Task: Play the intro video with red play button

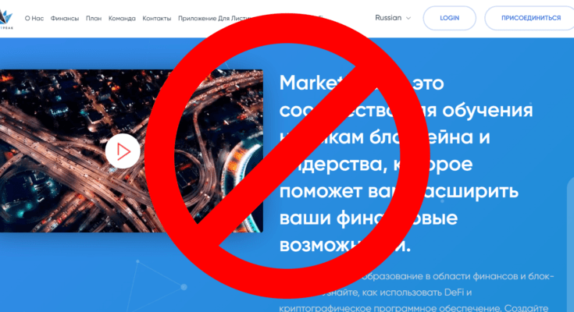Action: tap(123, 151)
